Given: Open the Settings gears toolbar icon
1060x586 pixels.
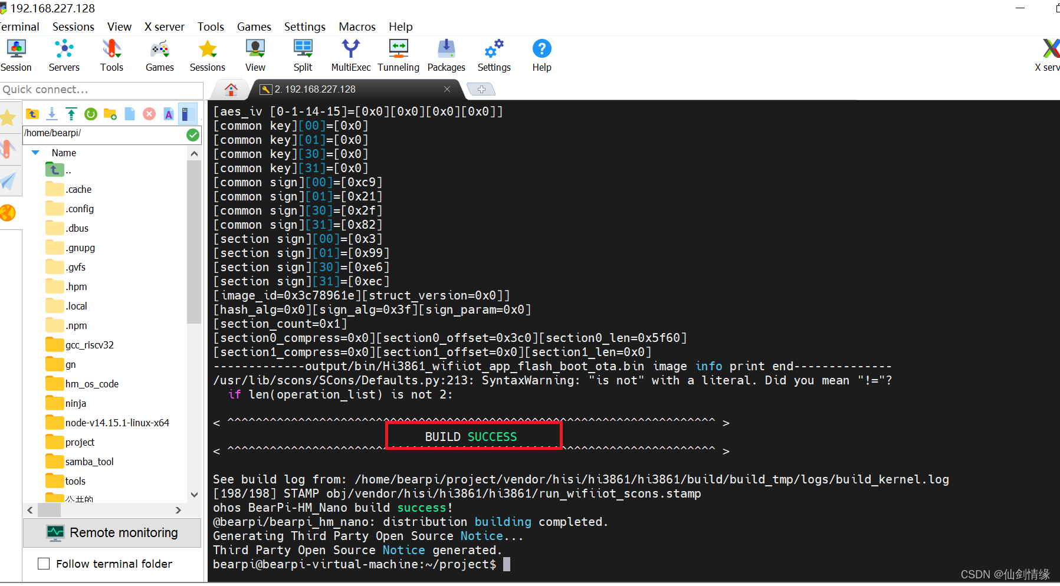Looking at the screenshot, I should (494, 55).
